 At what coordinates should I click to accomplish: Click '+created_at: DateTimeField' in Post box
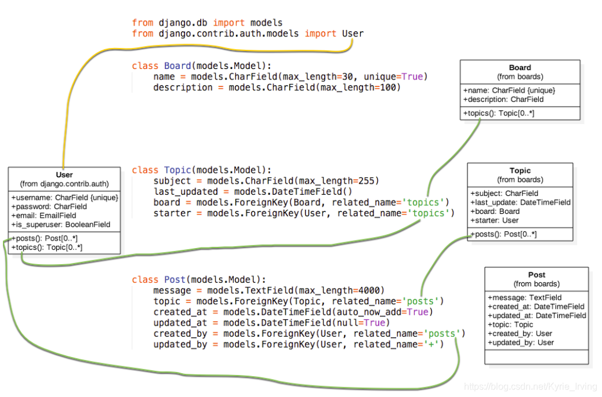(536, 307)
